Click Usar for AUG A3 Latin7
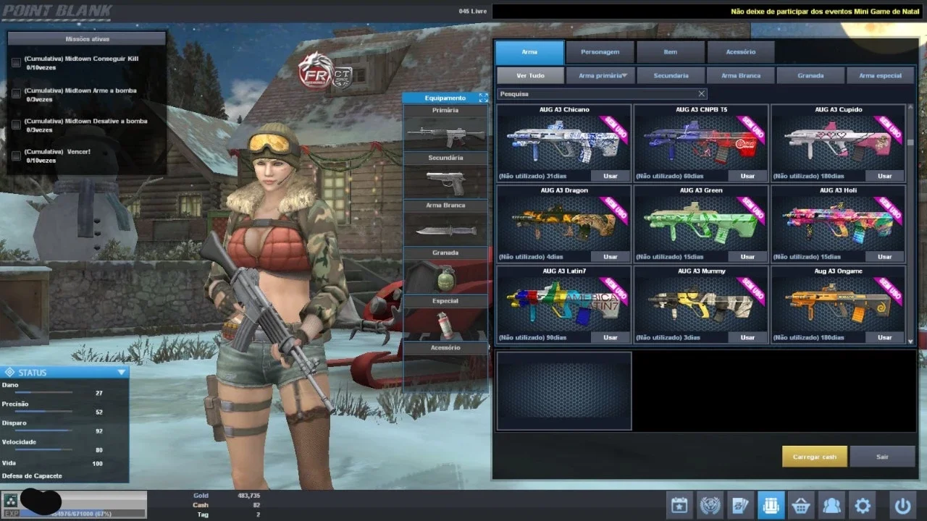This screenshot has width=927, height=521. click(x=611, y=338)
